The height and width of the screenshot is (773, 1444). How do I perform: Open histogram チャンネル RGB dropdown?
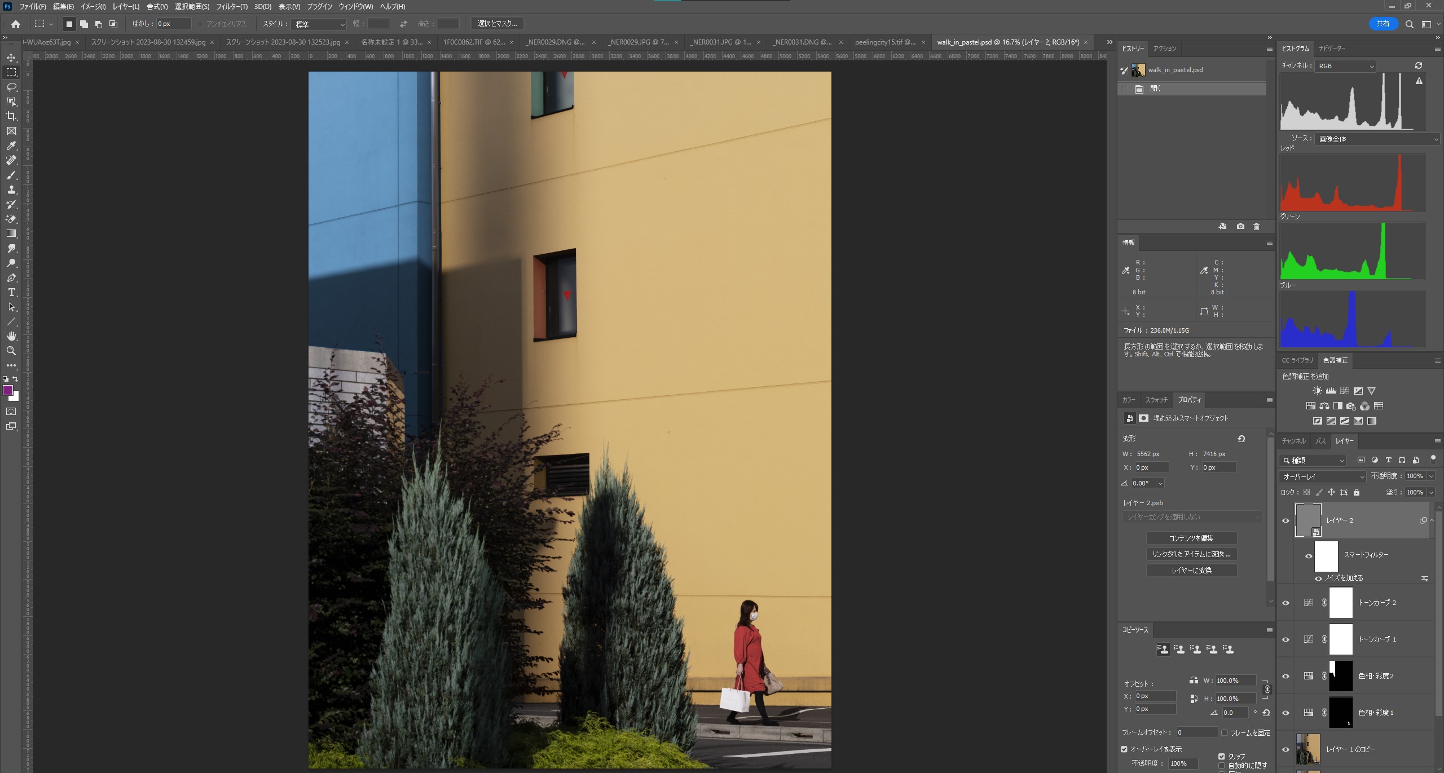coord(1346,66)
